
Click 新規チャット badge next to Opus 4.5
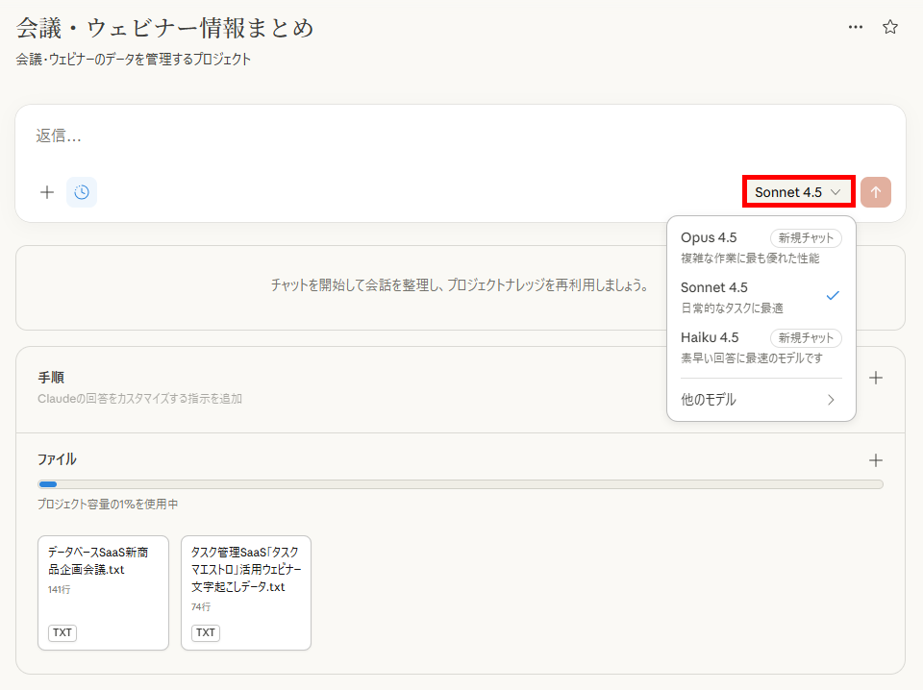(806, 237)
